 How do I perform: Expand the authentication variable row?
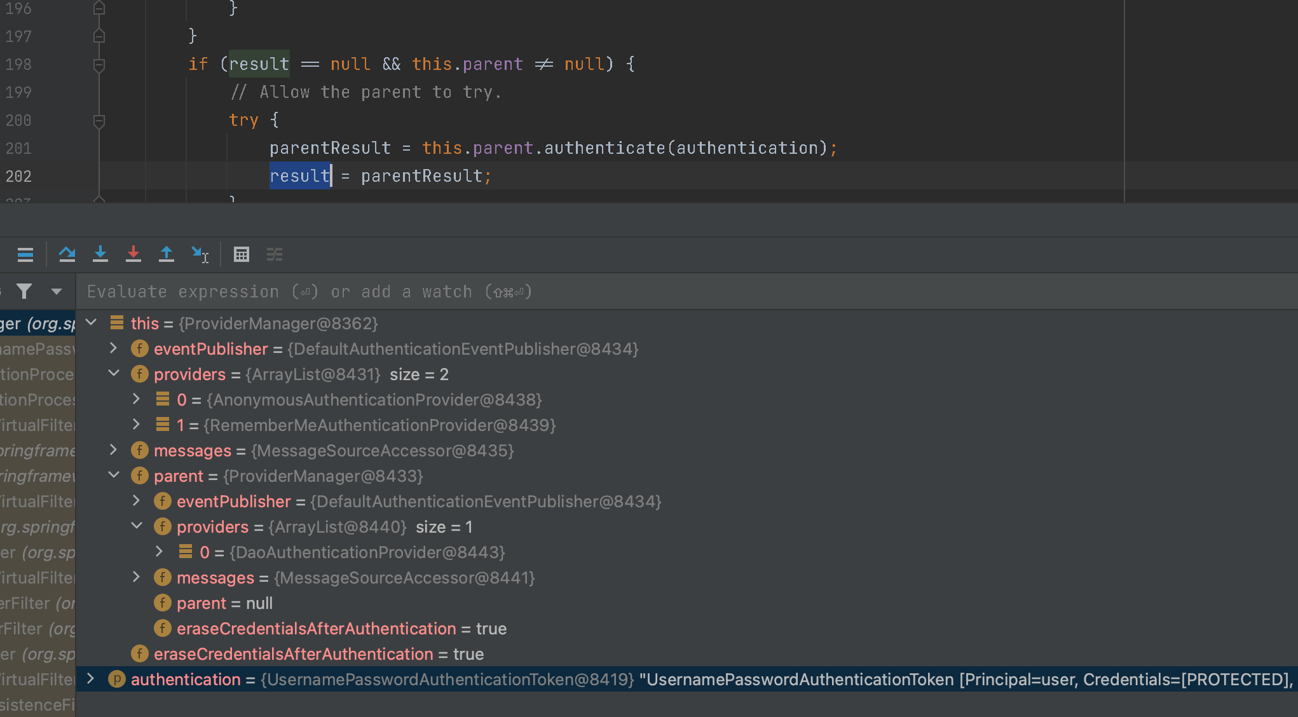[x=91, y=679]
